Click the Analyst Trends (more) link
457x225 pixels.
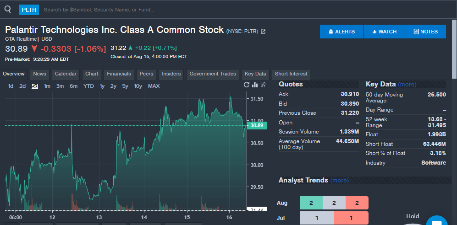(x=340, y=181)
